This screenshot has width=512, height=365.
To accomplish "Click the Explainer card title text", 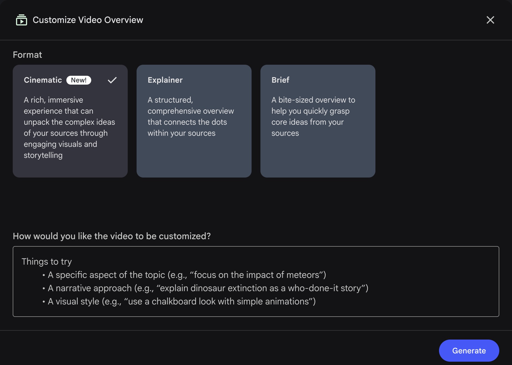I will 165,80.
